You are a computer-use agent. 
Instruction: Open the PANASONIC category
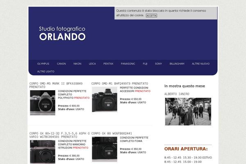click(128, 64)
